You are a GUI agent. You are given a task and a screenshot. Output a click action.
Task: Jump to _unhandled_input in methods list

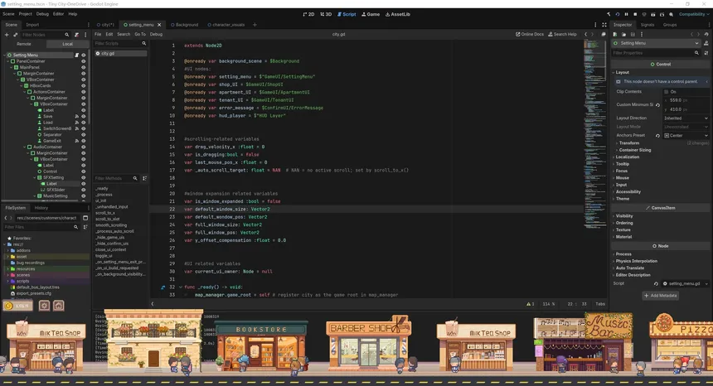coord(112,206)
